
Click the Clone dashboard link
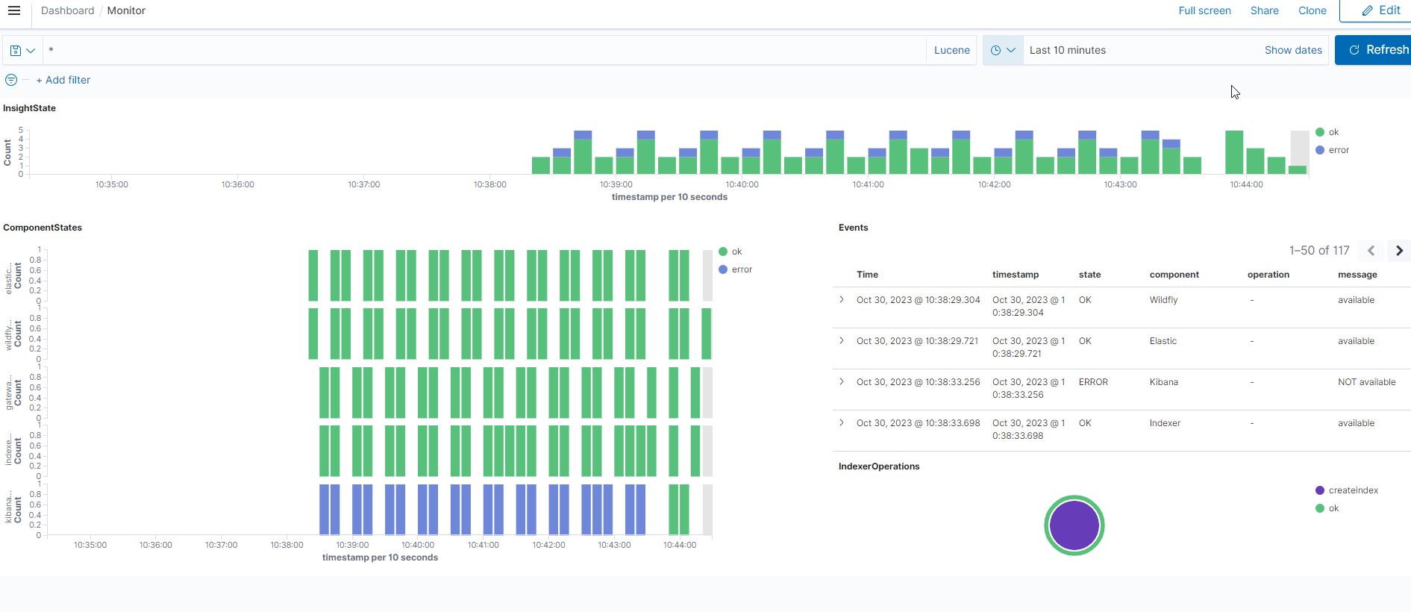[x=1312, y=10]
